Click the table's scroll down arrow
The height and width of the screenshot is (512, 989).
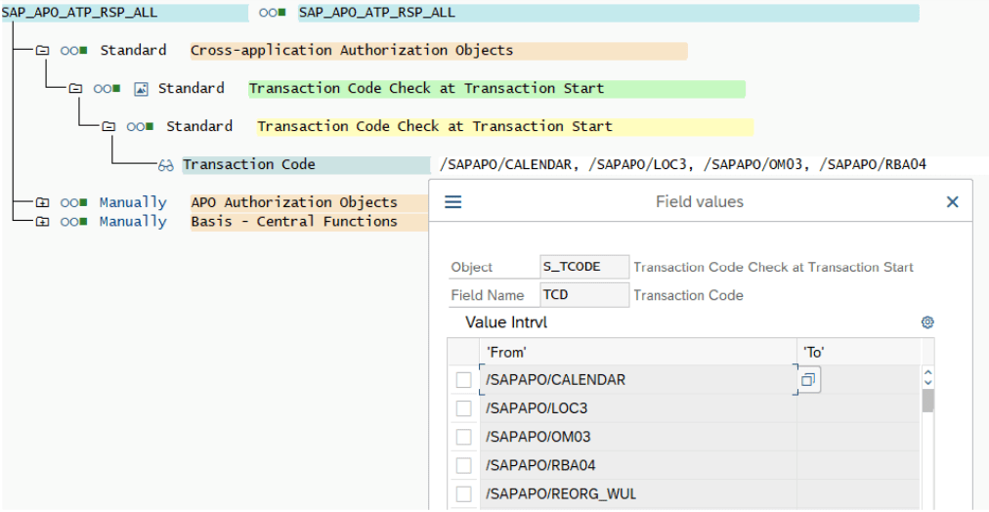coord(927,383)
